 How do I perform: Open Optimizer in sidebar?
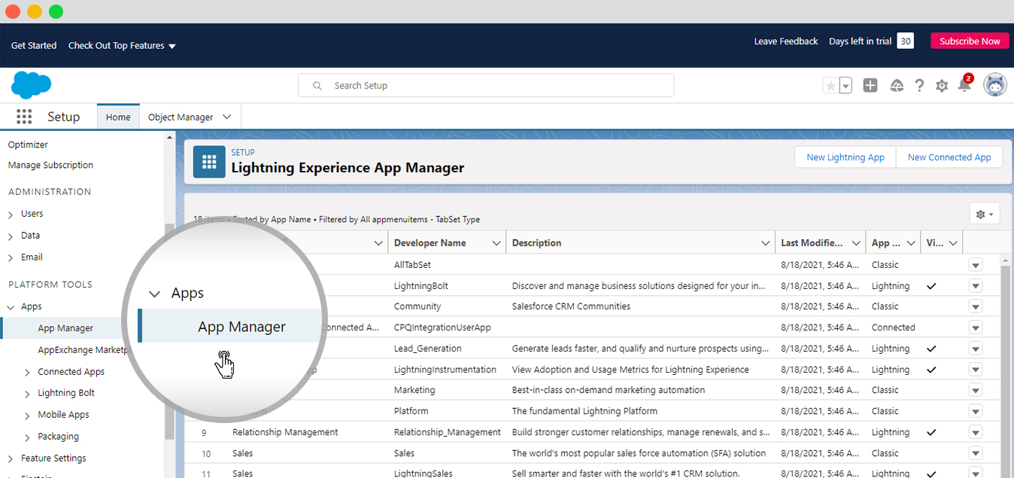28,145
